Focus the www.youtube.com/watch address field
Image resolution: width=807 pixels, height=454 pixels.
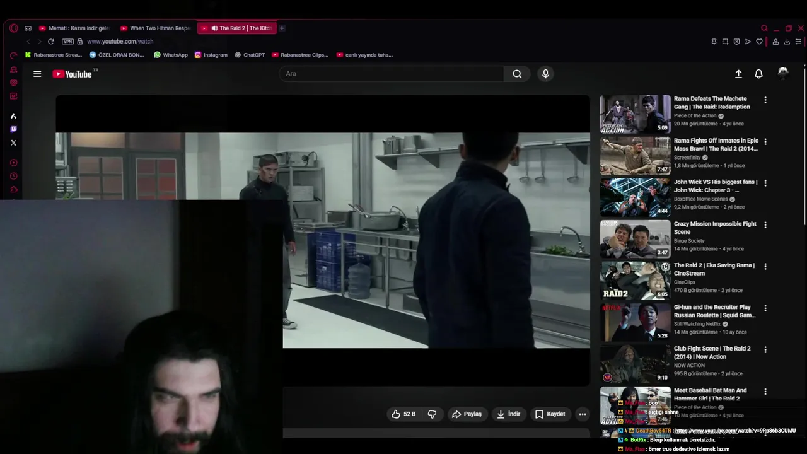(x=120, y=42)
